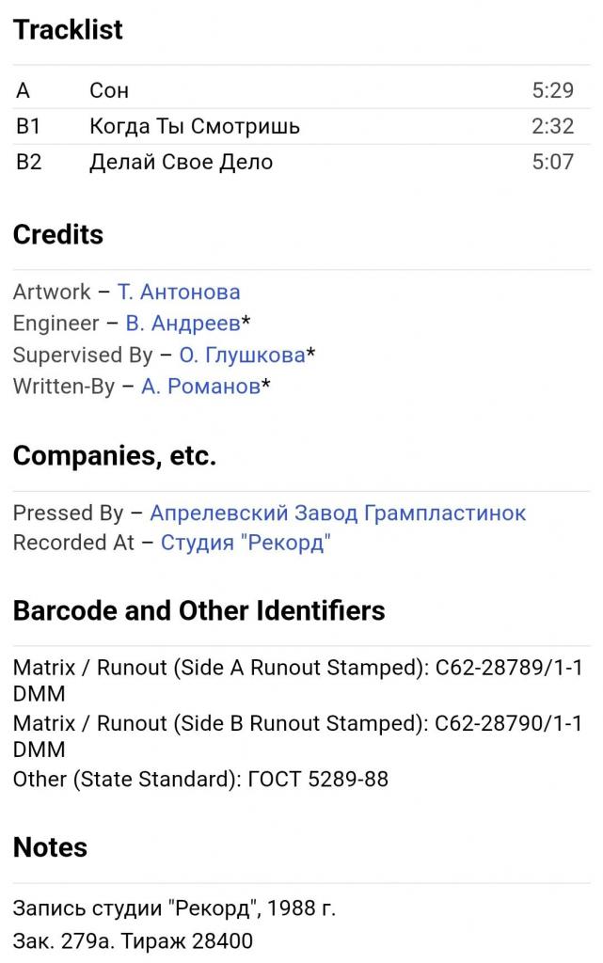
Task: Click the Notes section heading
Action: click(x=51, y=847)
